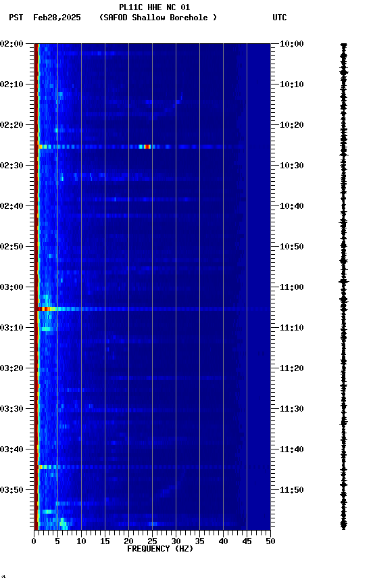Click the 11:00 UTC time label
This screenshot has height=584, width=373.
pos(292,287)
